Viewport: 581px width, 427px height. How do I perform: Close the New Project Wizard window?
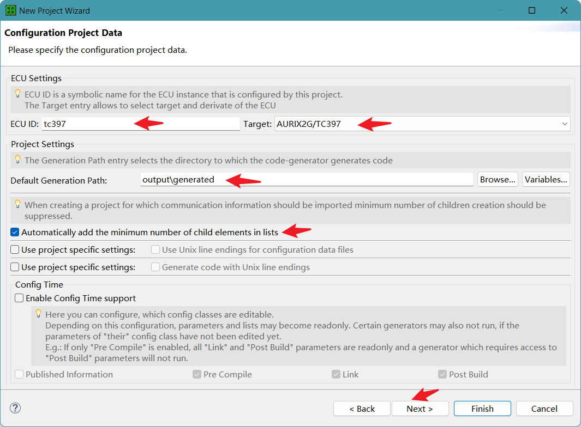(x=564, y=10)
